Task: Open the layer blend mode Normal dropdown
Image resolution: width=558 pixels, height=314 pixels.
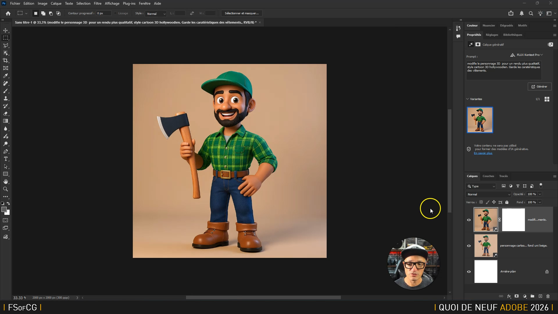Action: (x=488, y=194)
